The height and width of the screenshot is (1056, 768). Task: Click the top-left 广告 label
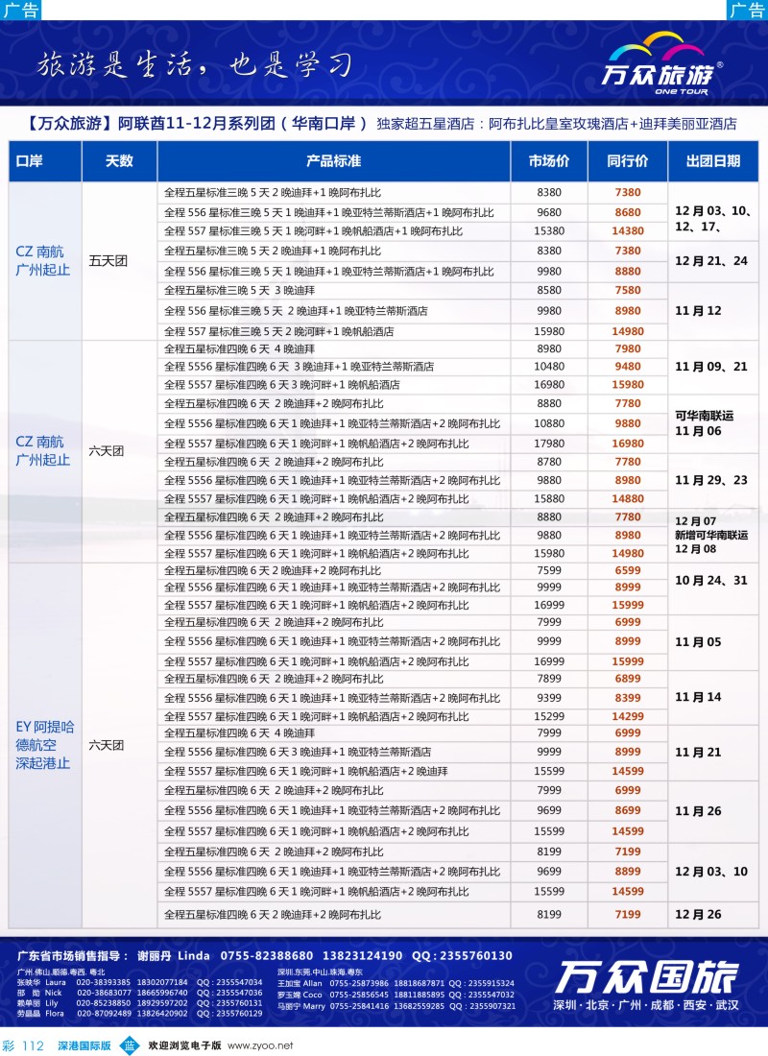(21, 10)
